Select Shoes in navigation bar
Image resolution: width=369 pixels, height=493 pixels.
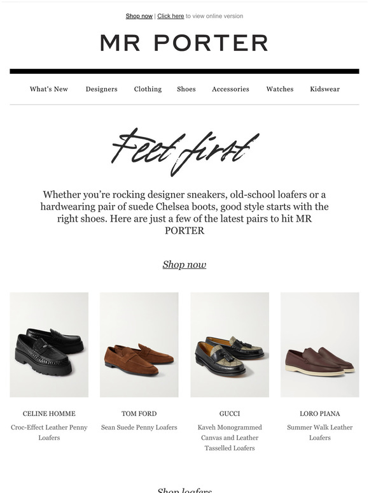(186, 89)
